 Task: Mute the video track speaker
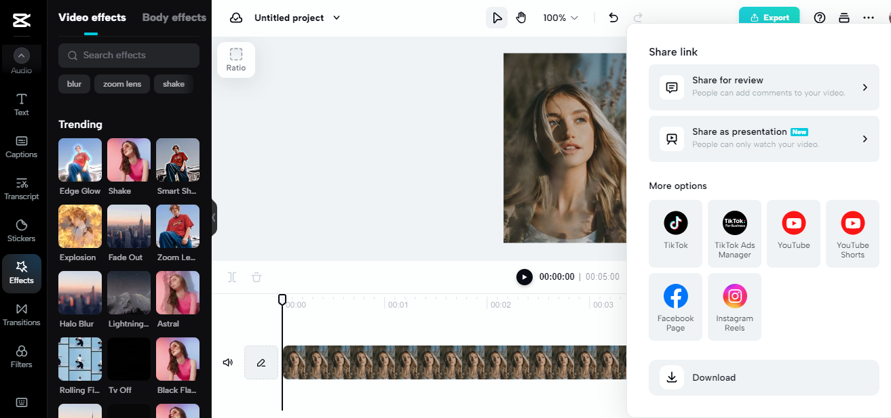coord(228,362)
